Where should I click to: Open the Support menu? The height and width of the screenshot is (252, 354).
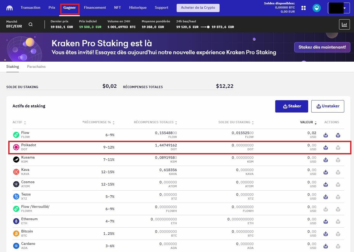(161, 8)
